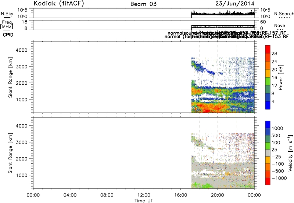Click the 'Velocity [m s⁻¹]' colorbar label
Screen dimensions: 294x203
[x=290, y=153]
